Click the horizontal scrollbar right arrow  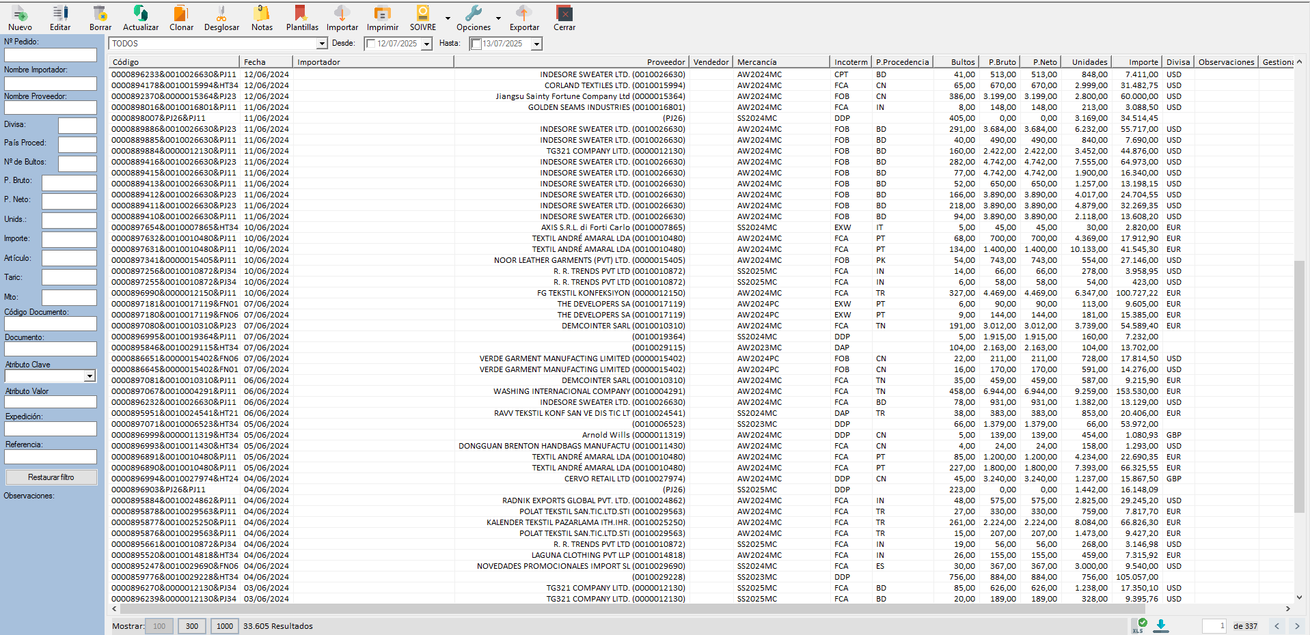[x=1287, y=608]
